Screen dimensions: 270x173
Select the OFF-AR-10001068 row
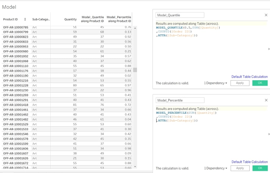[67, 61]
